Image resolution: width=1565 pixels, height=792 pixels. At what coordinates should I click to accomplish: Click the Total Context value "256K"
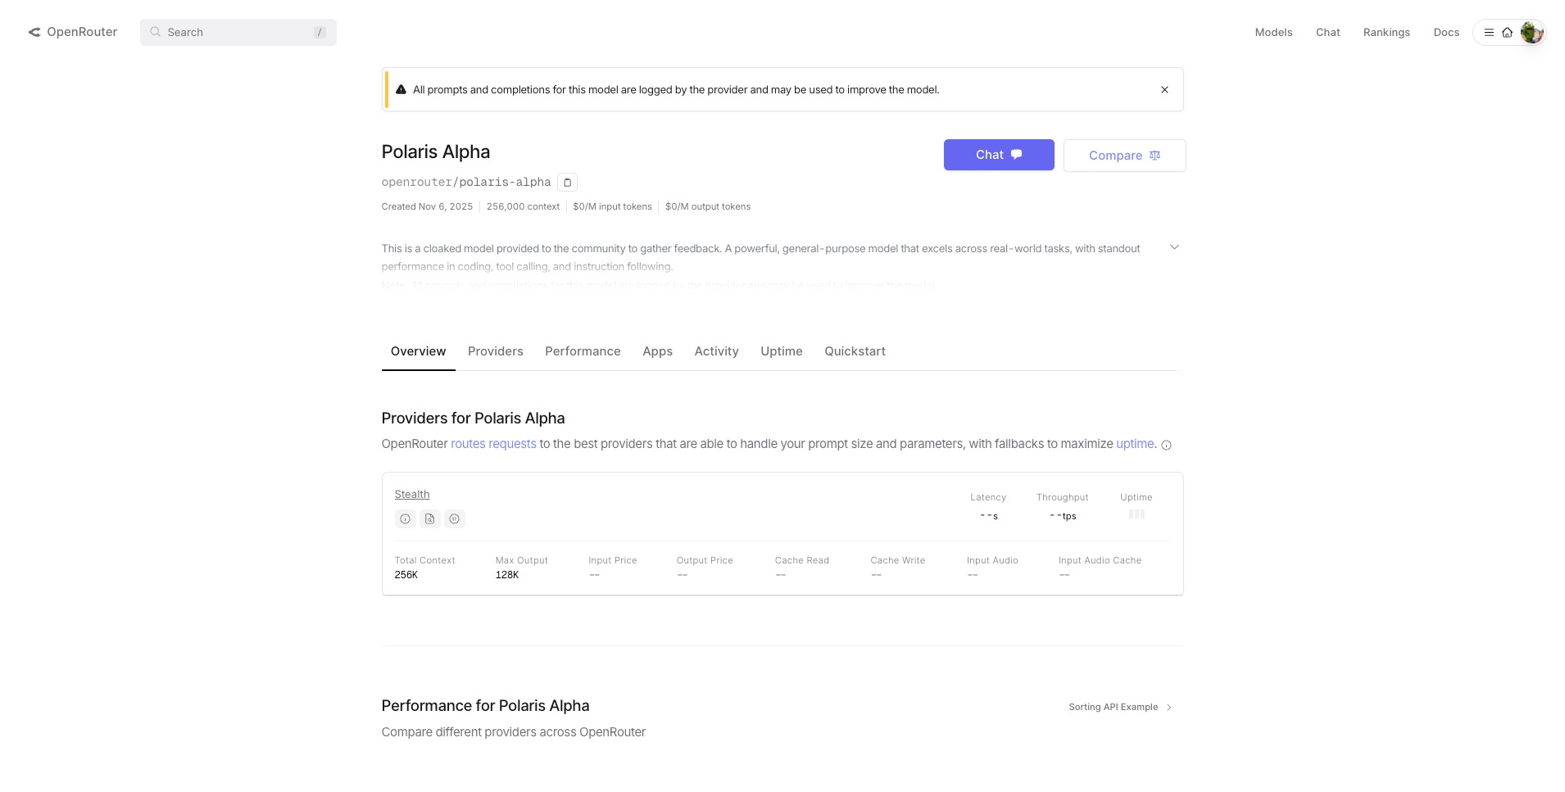(x=406, y=575)
